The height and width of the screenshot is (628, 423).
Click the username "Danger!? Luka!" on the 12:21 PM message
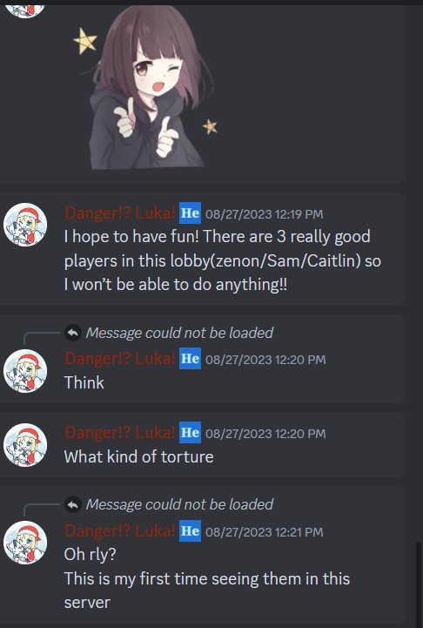coord(119,531)
